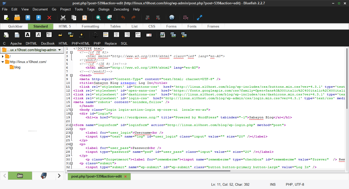Insert email link icon
This screenshot has width=349, height=189.
click(x=149, y=35)
